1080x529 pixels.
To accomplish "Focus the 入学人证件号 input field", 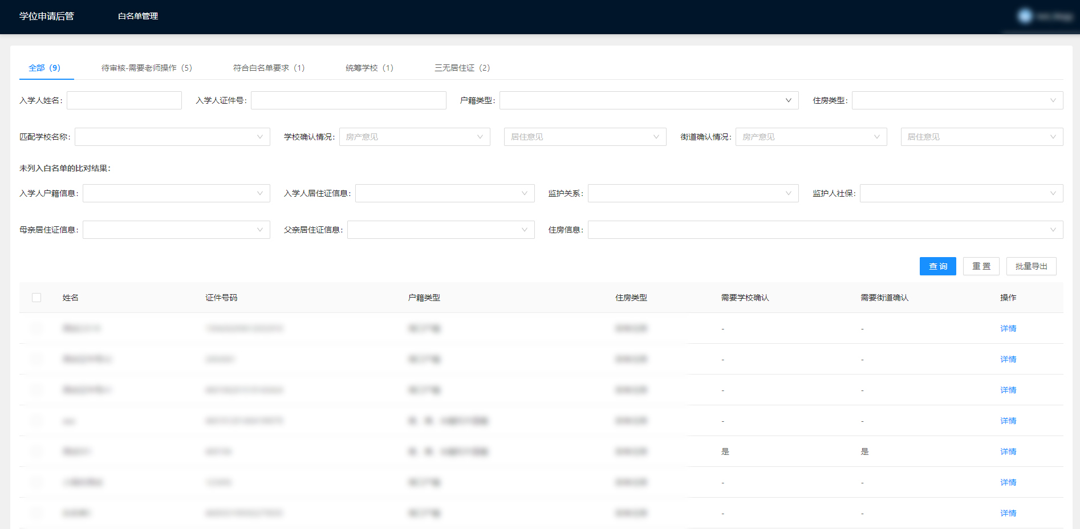I will coord(348,100).
